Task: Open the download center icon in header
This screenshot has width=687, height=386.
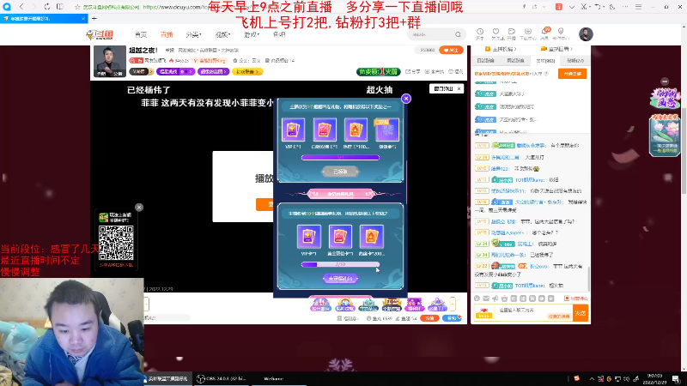Action: point(528,32)
